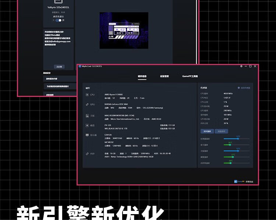Click the memory (内存) icon
This screenshot has height=220, width=276.
pos(87,154)
